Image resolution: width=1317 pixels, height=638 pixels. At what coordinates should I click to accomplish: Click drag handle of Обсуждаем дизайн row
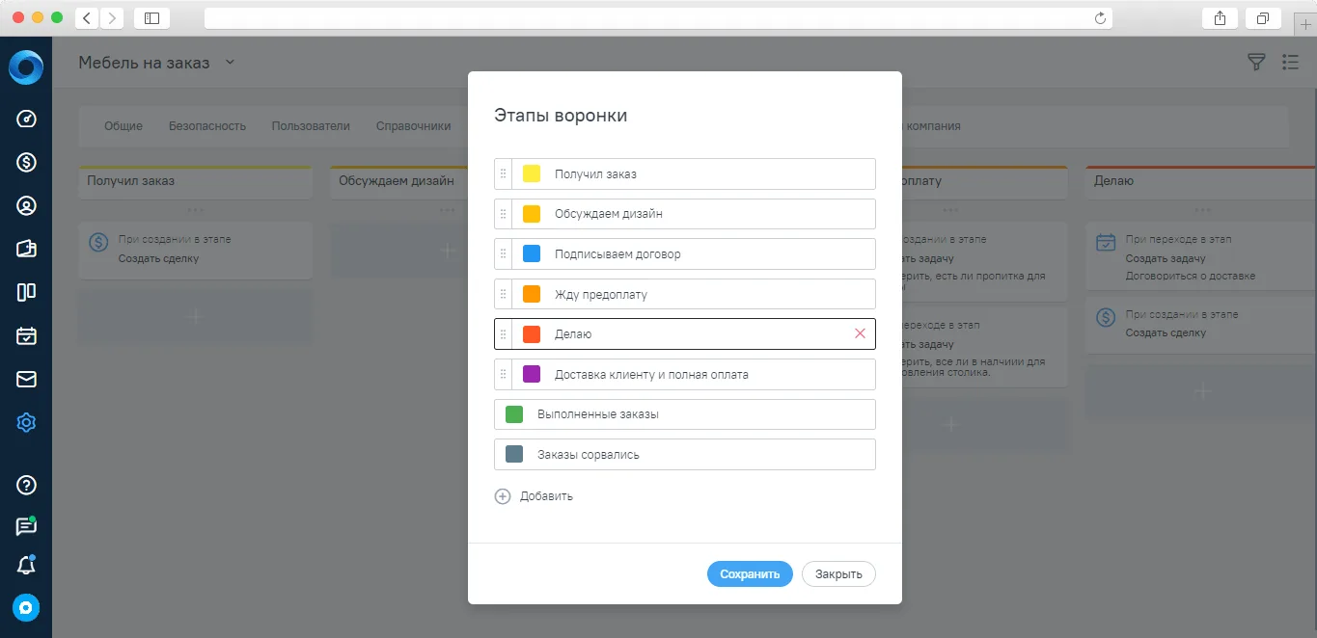503,214
